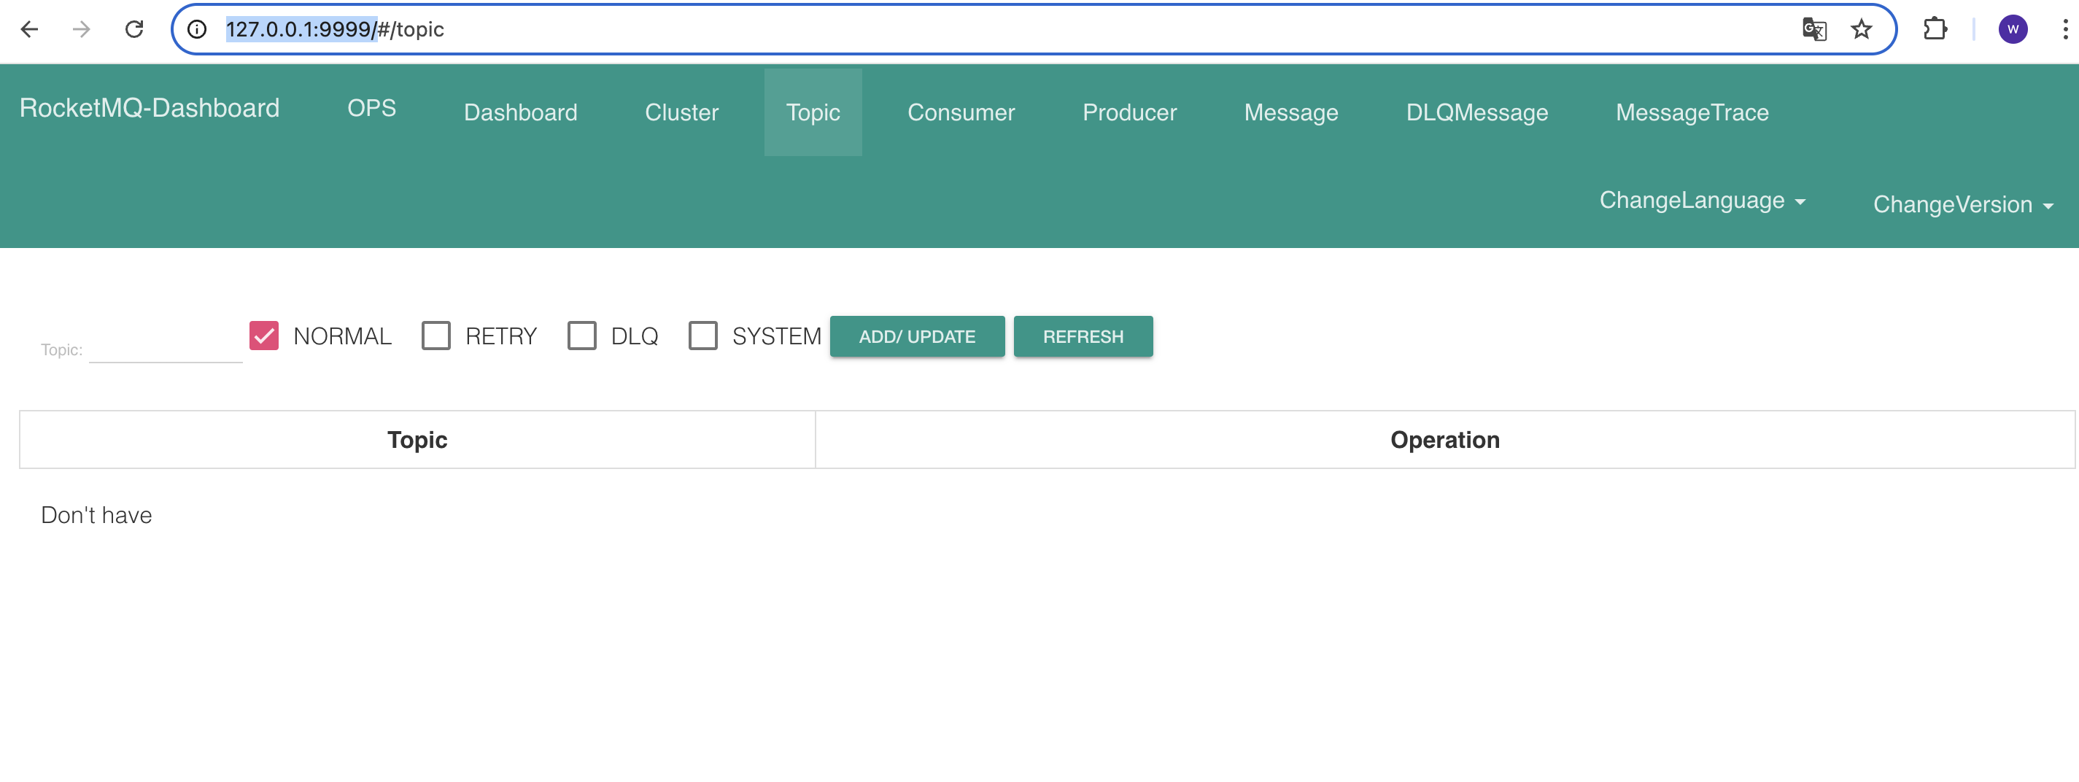This screenshot has height=782, width=2079.
Task: Open the Google Translate page icon
Action: (1813, 30)
